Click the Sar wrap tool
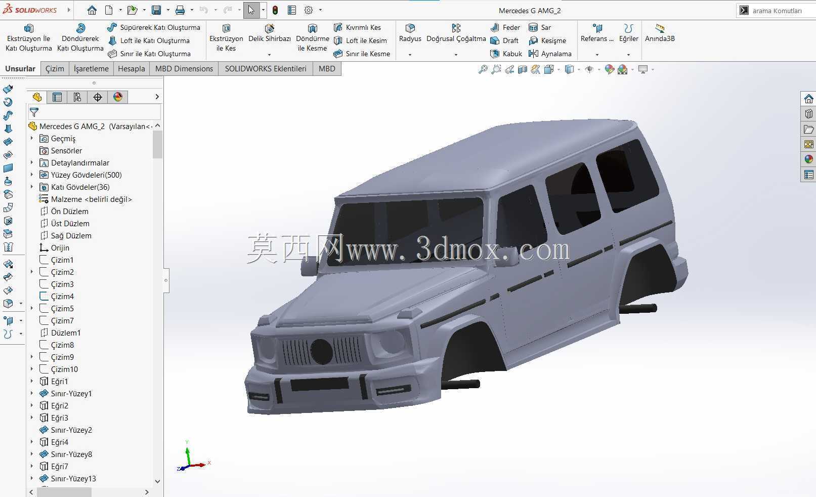This screenshot has height=497, width=816. tap(540, 27)
